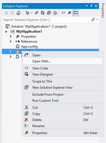Click the search magnifier icon

tap(93, 20)
